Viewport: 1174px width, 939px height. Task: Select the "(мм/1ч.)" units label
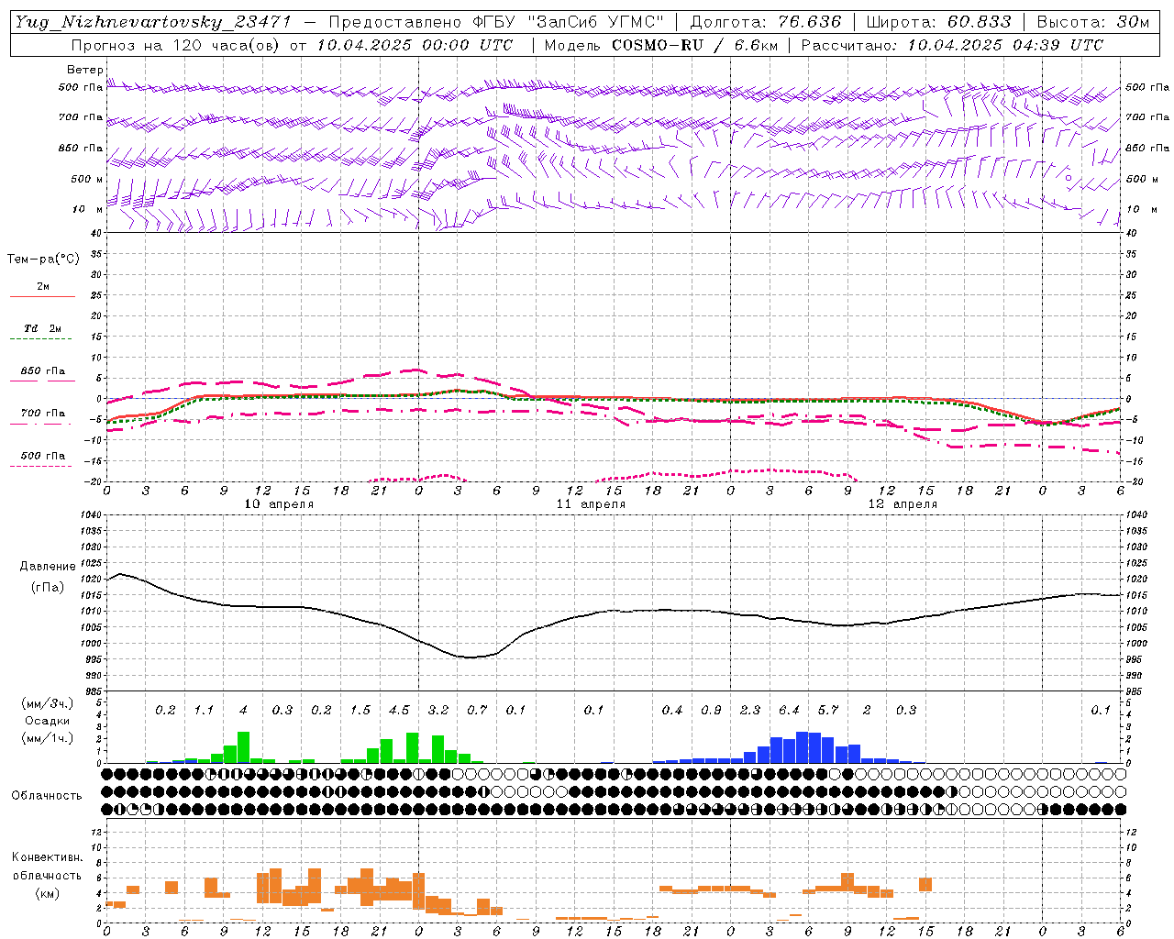(x=47, y=738)
